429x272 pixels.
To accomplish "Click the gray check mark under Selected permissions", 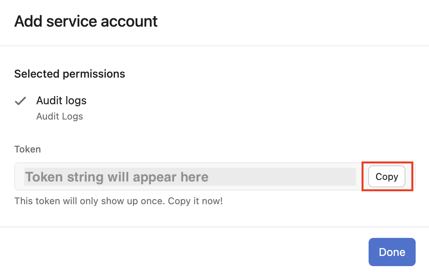I will coord(20,101).
